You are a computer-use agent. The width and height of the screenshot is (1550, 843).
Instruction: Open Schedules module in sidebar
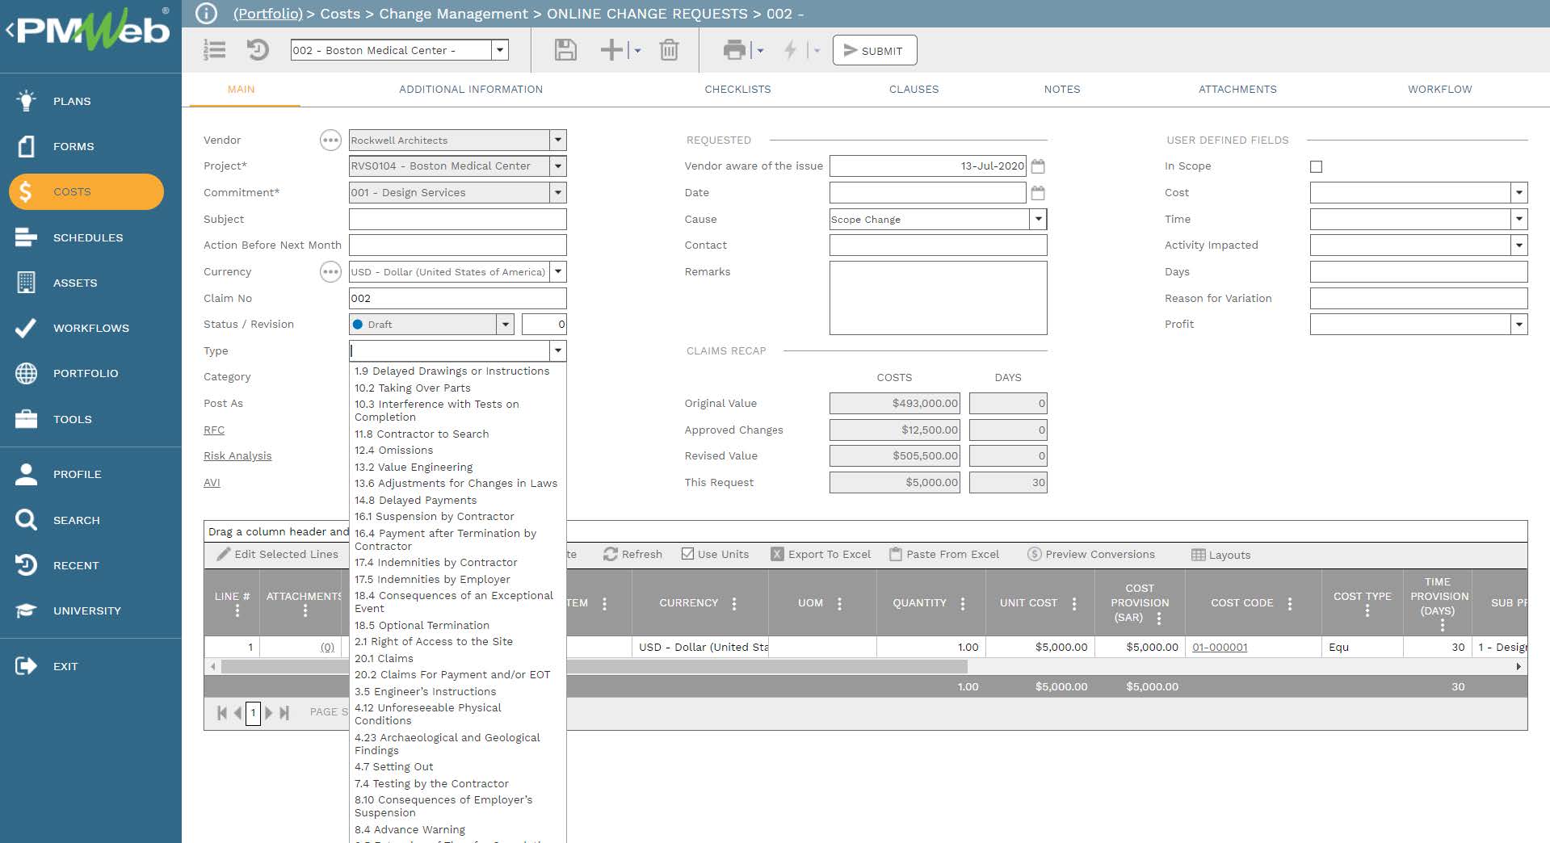(87, 237)
